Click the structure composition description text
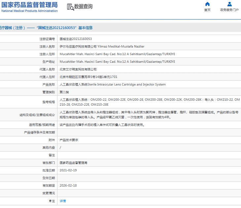The height and width of the screenshot is (208, 241). (149, 115)
